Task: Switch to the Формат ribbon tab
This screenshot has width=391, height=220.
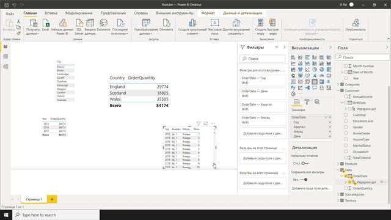Action: click(208, 13)
